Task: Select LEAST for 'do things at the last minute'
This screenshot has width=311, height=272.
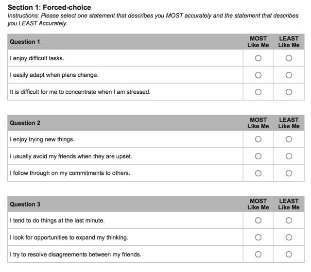Action: 289,221
